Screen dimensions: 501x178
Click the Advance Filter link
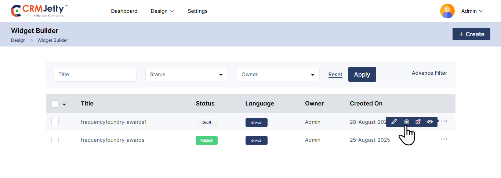429,73
